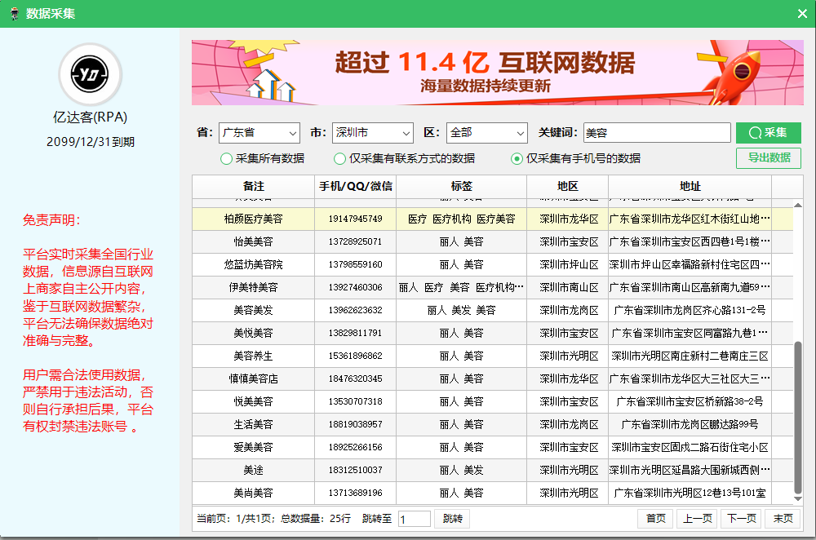Expand the 市 city dropdown

(373, 133)
